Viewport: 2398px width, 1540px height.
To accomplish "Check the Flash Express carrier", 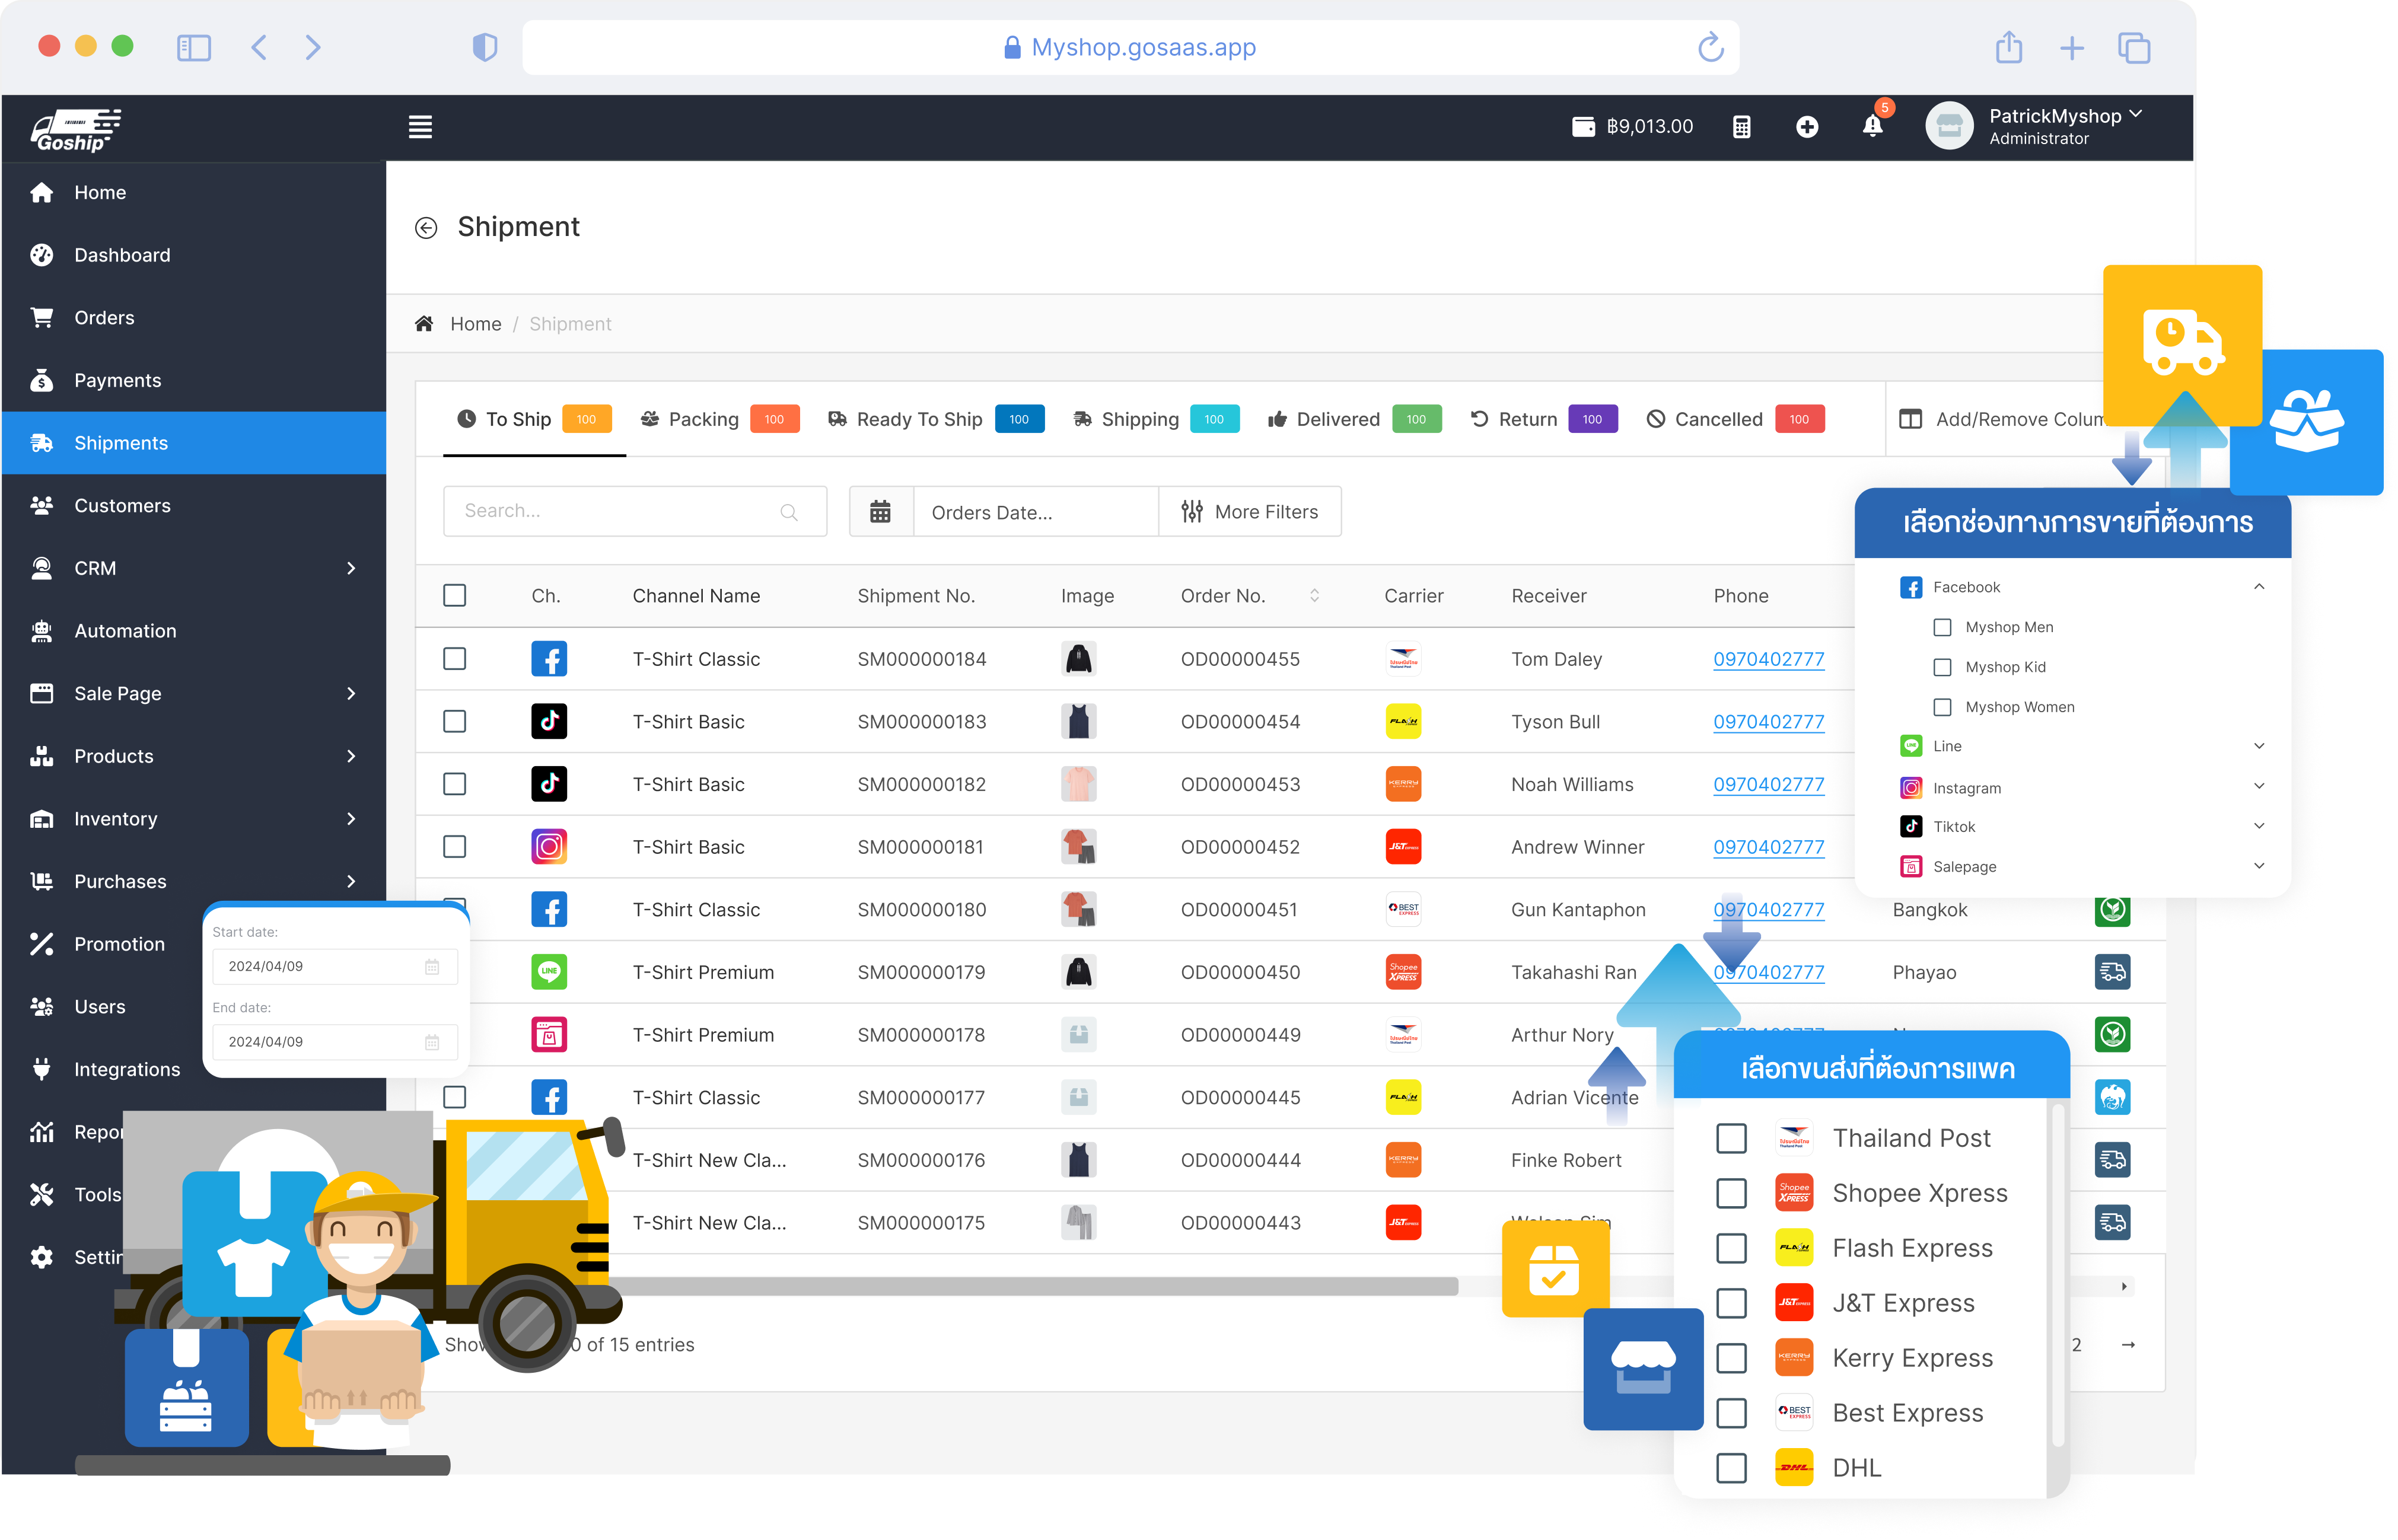I will 1731,1248.
